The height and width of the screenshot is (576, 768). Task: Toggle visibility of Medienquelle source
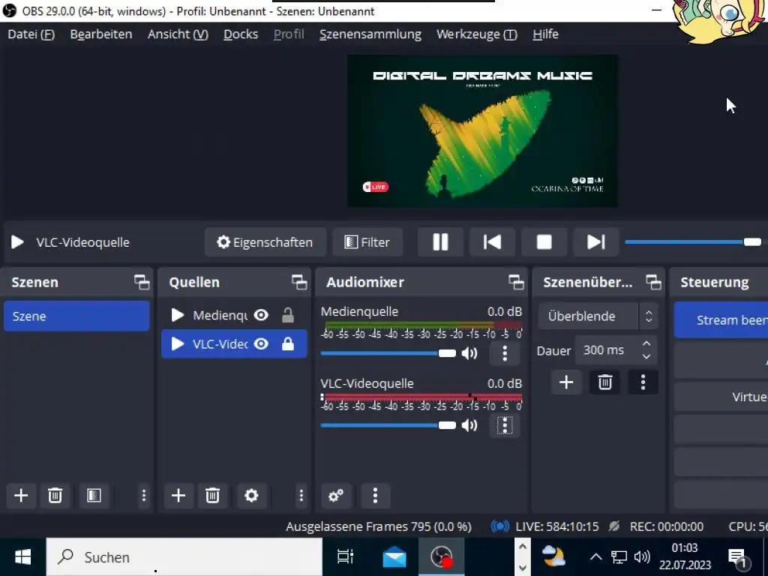261,316
